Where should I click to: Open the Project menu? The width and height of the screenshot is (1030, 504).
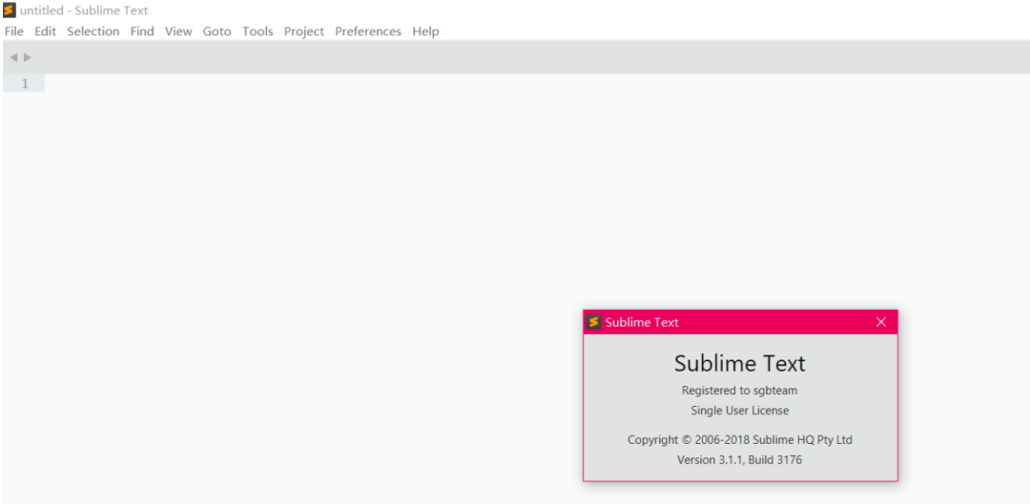click(304, 31)
